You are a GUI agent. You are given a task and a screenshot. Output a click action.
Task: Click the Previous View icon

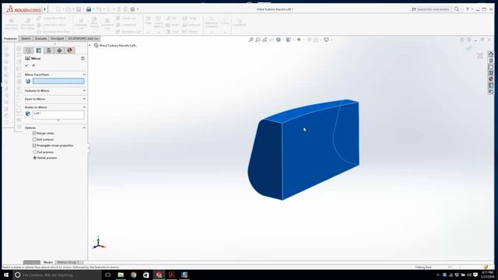265,40
